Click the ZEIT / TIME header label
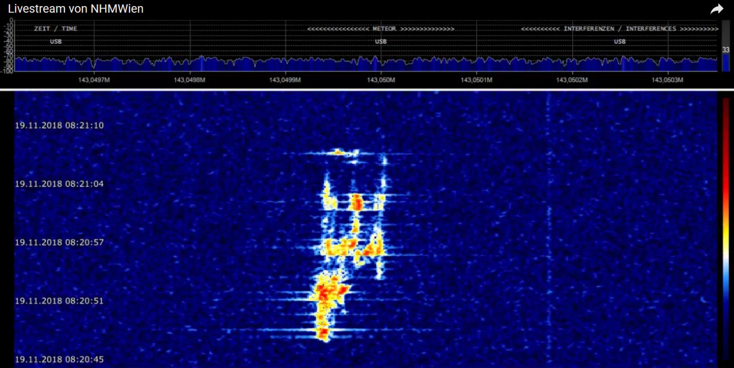Viewport: 734px width, 368px height. click(x=55, y=29)
